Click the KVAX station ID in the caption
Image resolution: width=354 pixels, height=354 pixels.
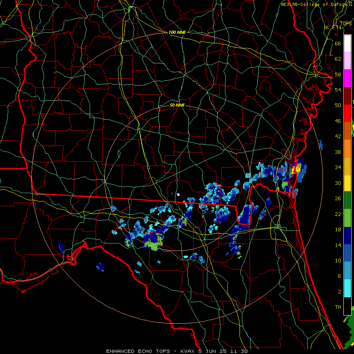(188, 351)
